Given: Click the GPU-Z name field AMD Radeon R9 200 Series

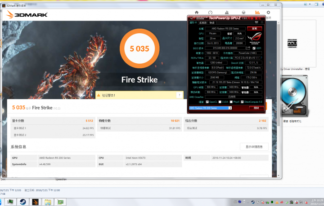Looking at the screenshot, I should pyautogui.click(x=225, y=29).
